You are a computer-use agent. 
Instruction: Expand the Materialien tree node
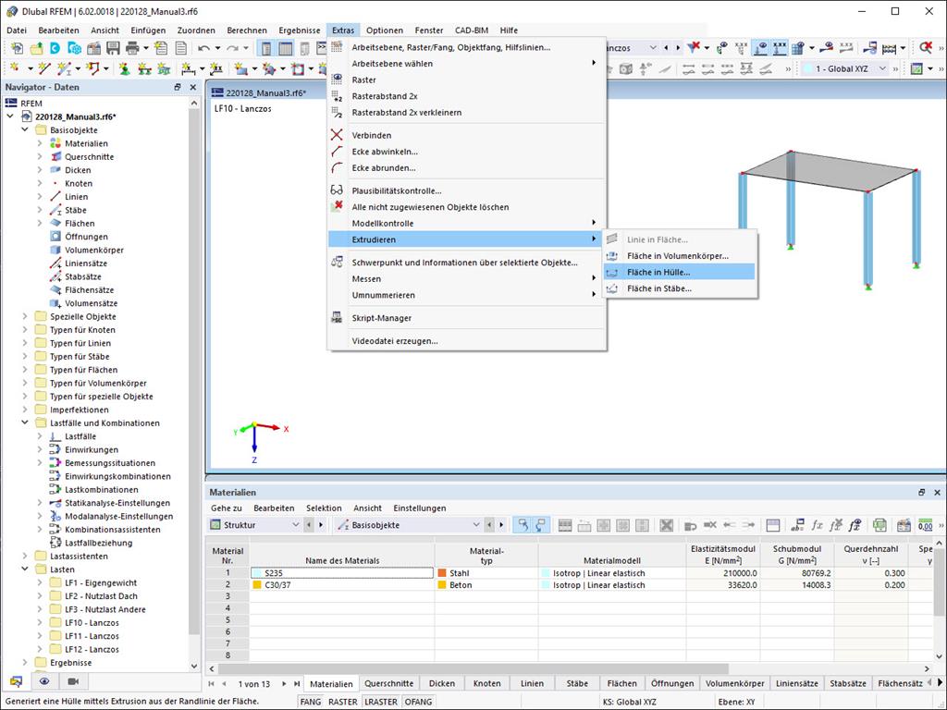[40, 143]
